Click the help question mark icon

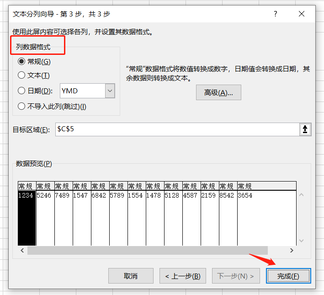[275, 14]
